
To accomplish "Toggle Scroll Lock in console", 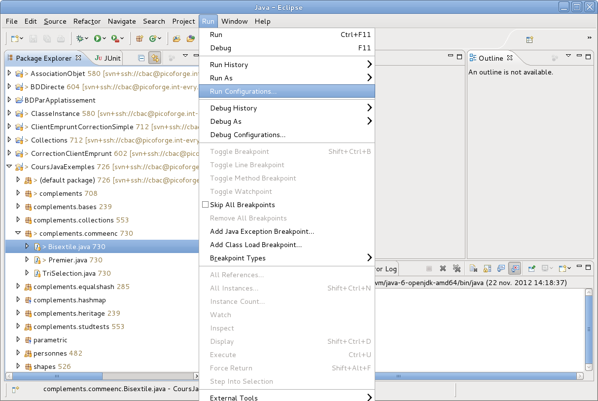I will tap(487, 268).
